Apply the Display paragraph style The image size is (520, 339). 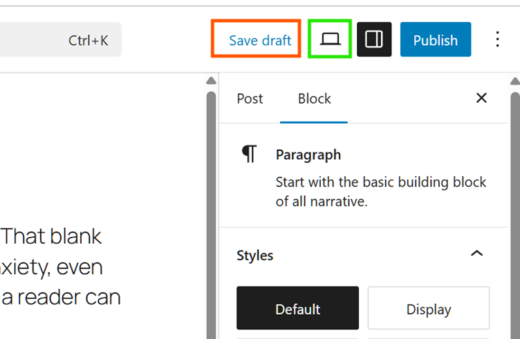(428, 309)
